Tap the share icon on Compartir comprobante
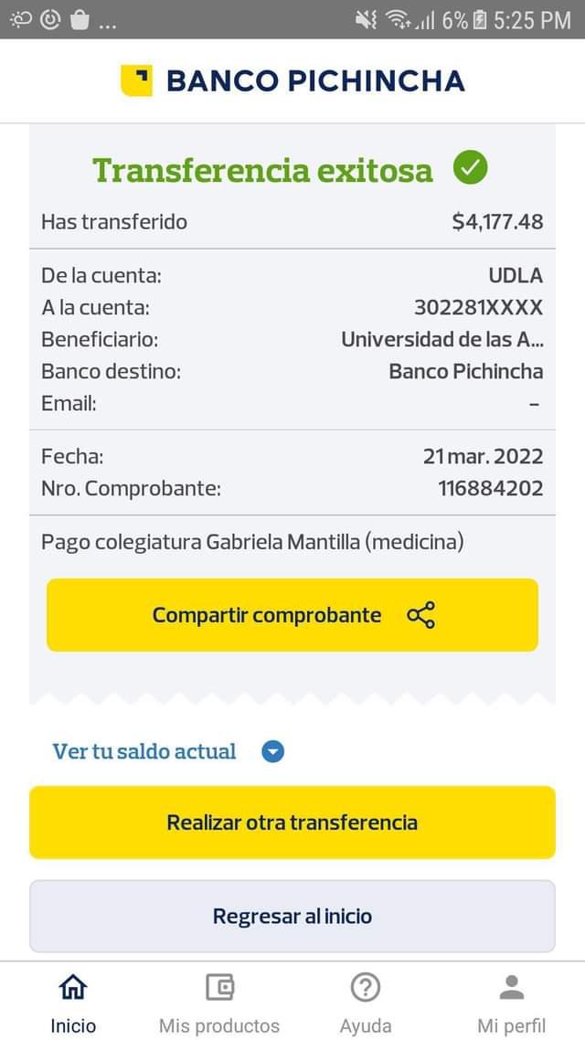The image size is (585, 1040). pyautogui.click(x=421, y=615)
